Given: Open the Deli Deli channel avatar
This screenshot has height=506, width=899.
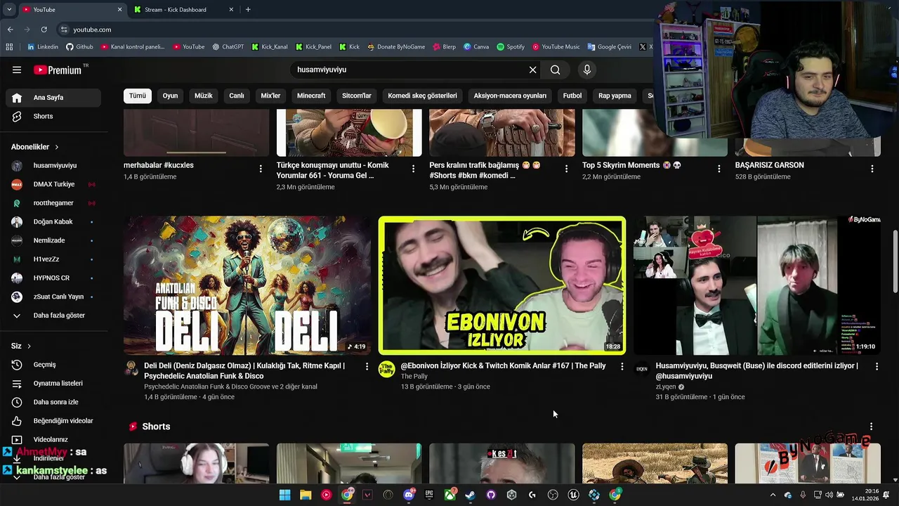Looking at the screenshot, I should [131, 369].
